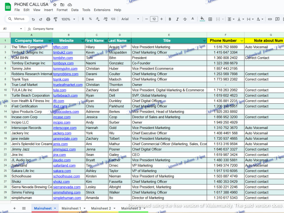Select the Paint format roller icon
This screenshot has width=284, height=213.
point(56,19)
